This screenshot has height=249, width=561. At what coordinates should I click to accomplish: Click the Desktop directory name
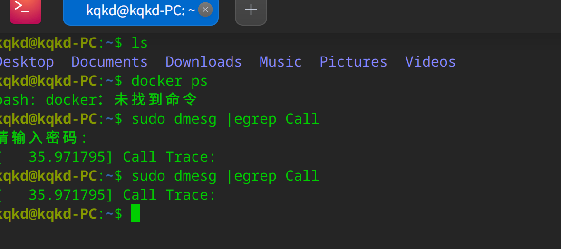26,62
